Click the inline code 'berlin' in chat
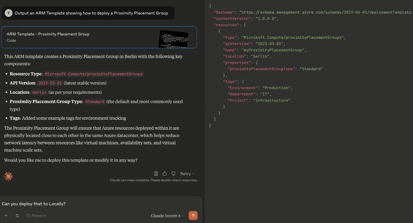 (40, 93)
